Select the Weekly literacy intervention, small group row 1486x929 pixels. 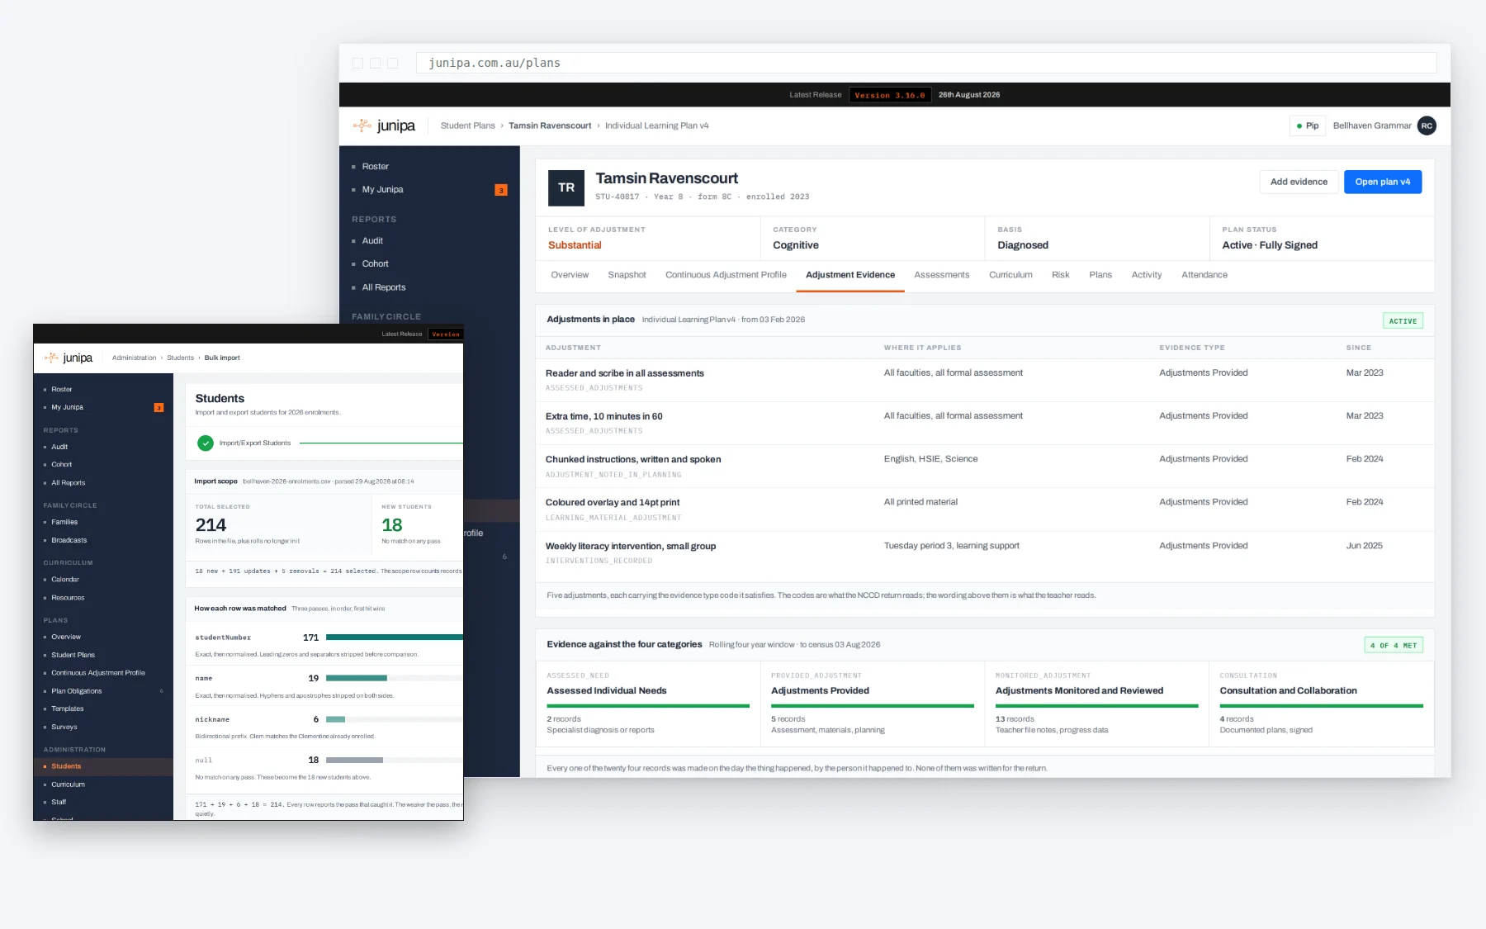click(985, 552)
